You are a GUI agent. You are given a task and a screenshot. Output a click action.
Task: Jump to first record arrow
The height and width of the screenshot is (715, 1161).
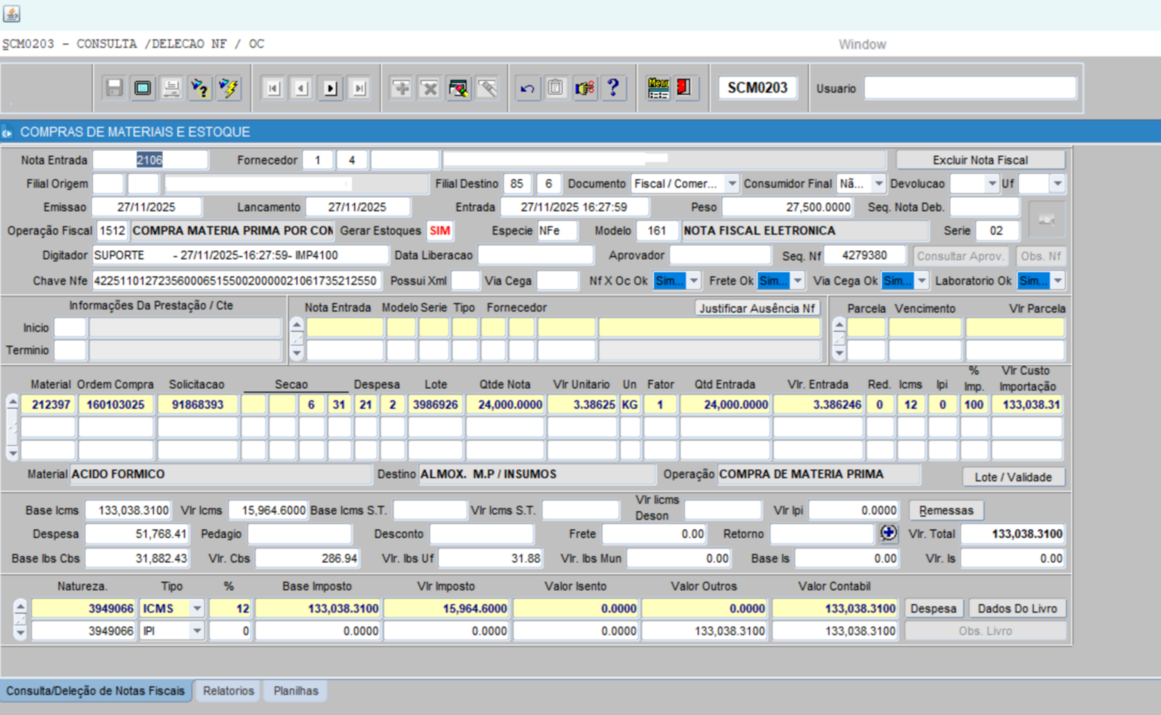click(x=273, y=88)
